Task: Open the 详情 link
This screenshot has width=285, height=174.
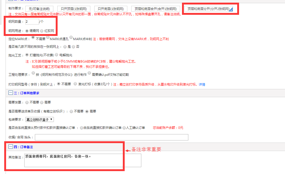Action: 202,84
